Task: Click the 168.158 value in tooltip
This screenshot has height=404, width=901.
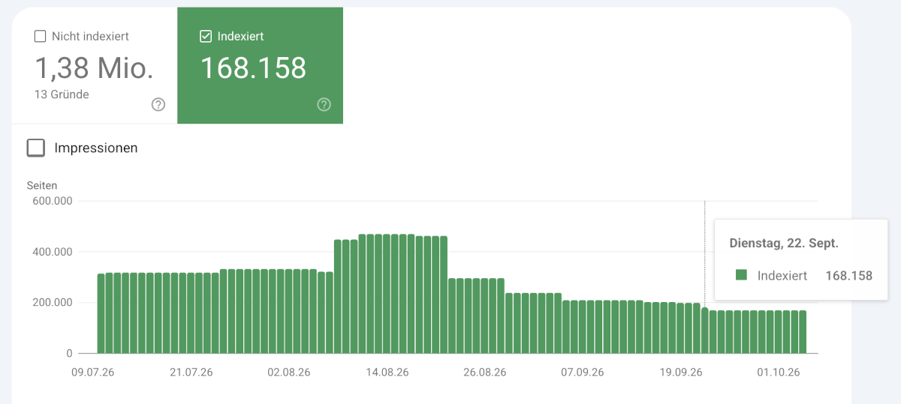Action: (x=848, y=276)
